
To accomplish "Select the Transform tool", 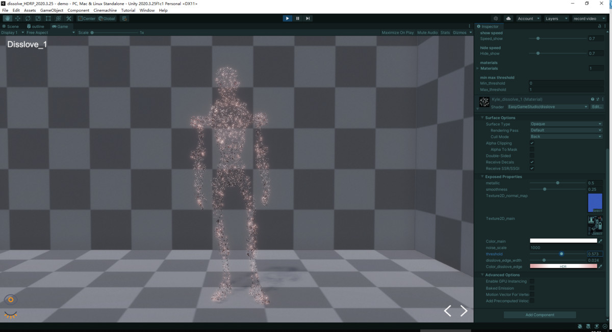I will (58, 18).
